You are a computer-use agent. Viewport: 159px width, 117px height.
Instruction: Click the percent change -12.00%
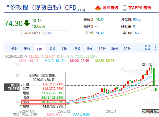point(38,26)
